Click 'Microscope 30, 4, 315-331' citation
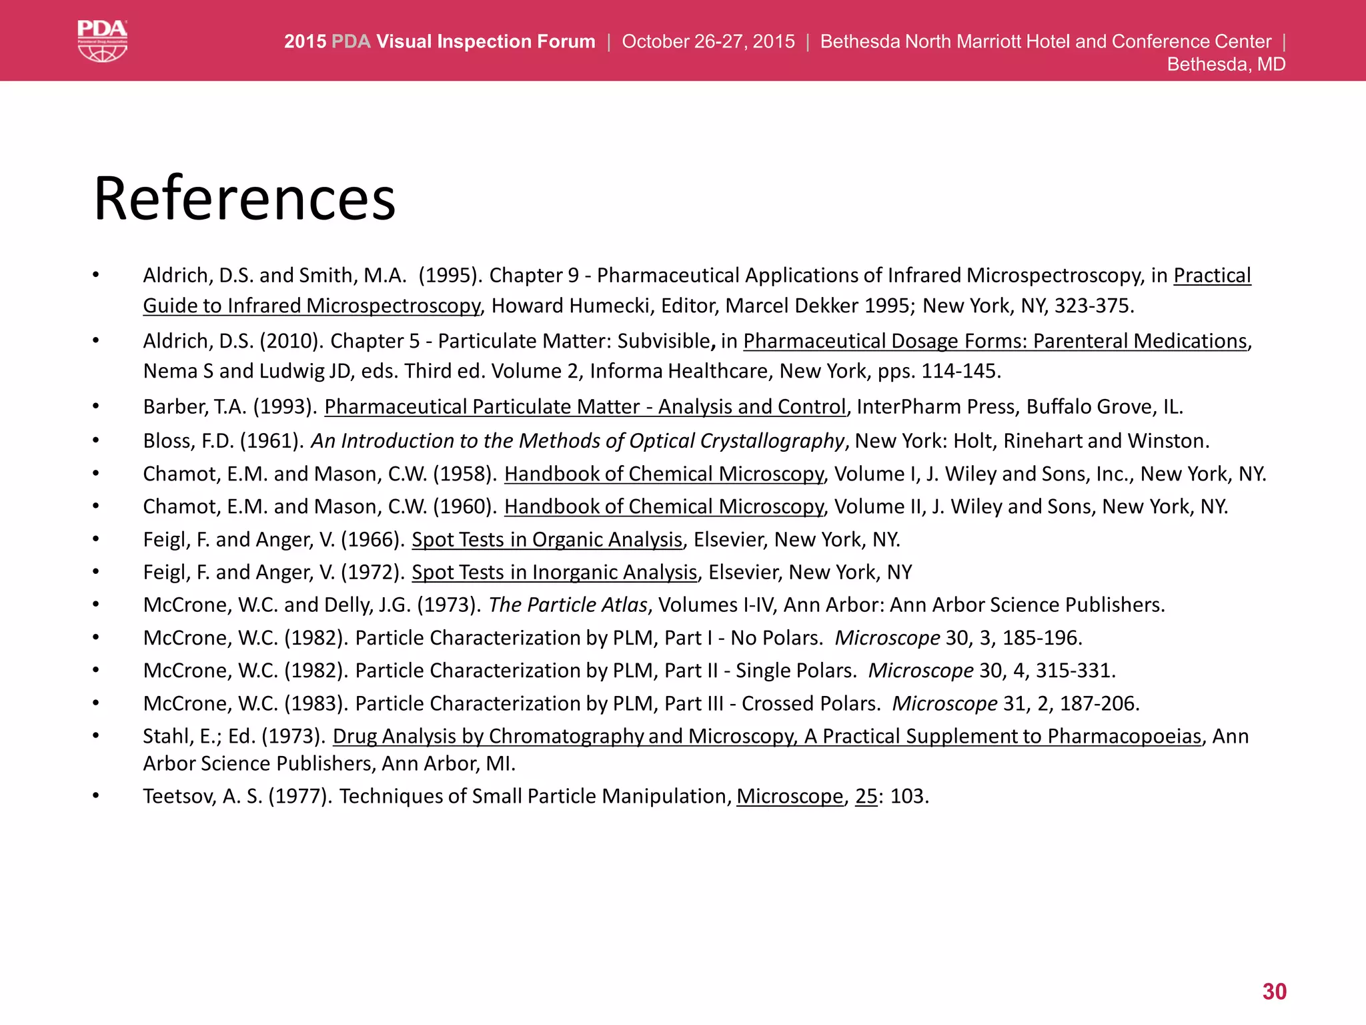 click(992, 671)
